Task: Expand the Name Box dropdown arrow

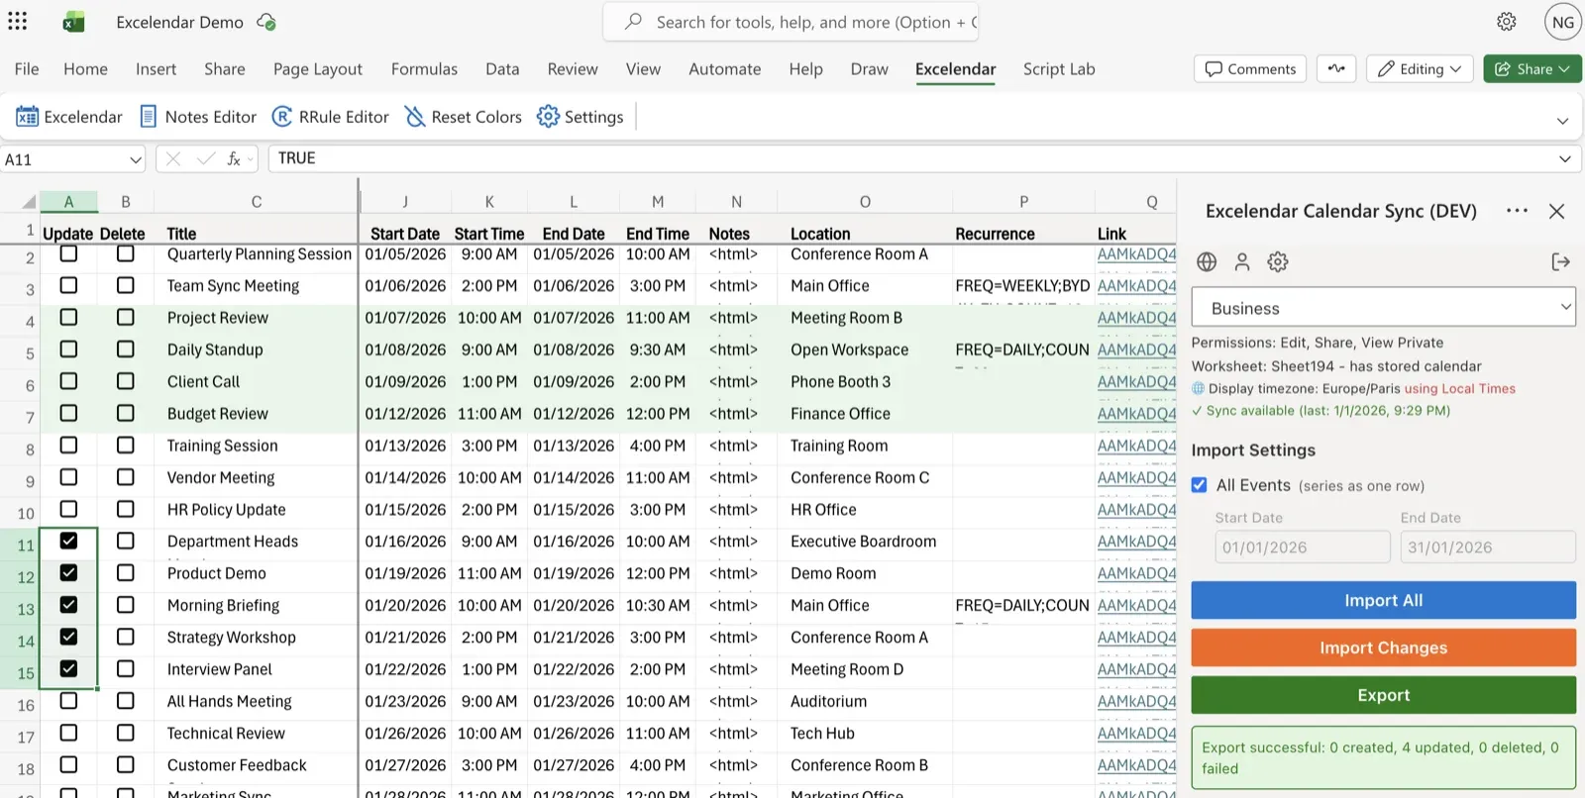Action: (x=135, y=159)
